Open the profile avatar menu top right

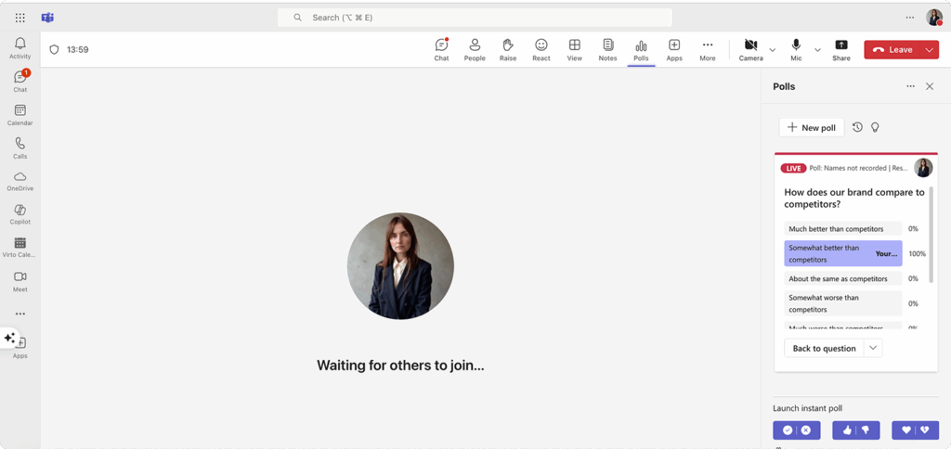pyautogui.click(x=934, y=18)
